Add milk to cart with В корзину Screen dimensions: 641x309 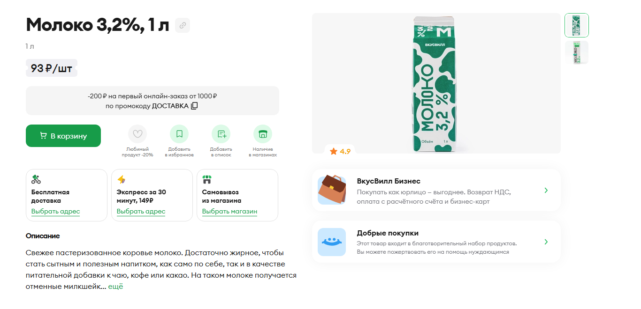click(x=63, y=136)
